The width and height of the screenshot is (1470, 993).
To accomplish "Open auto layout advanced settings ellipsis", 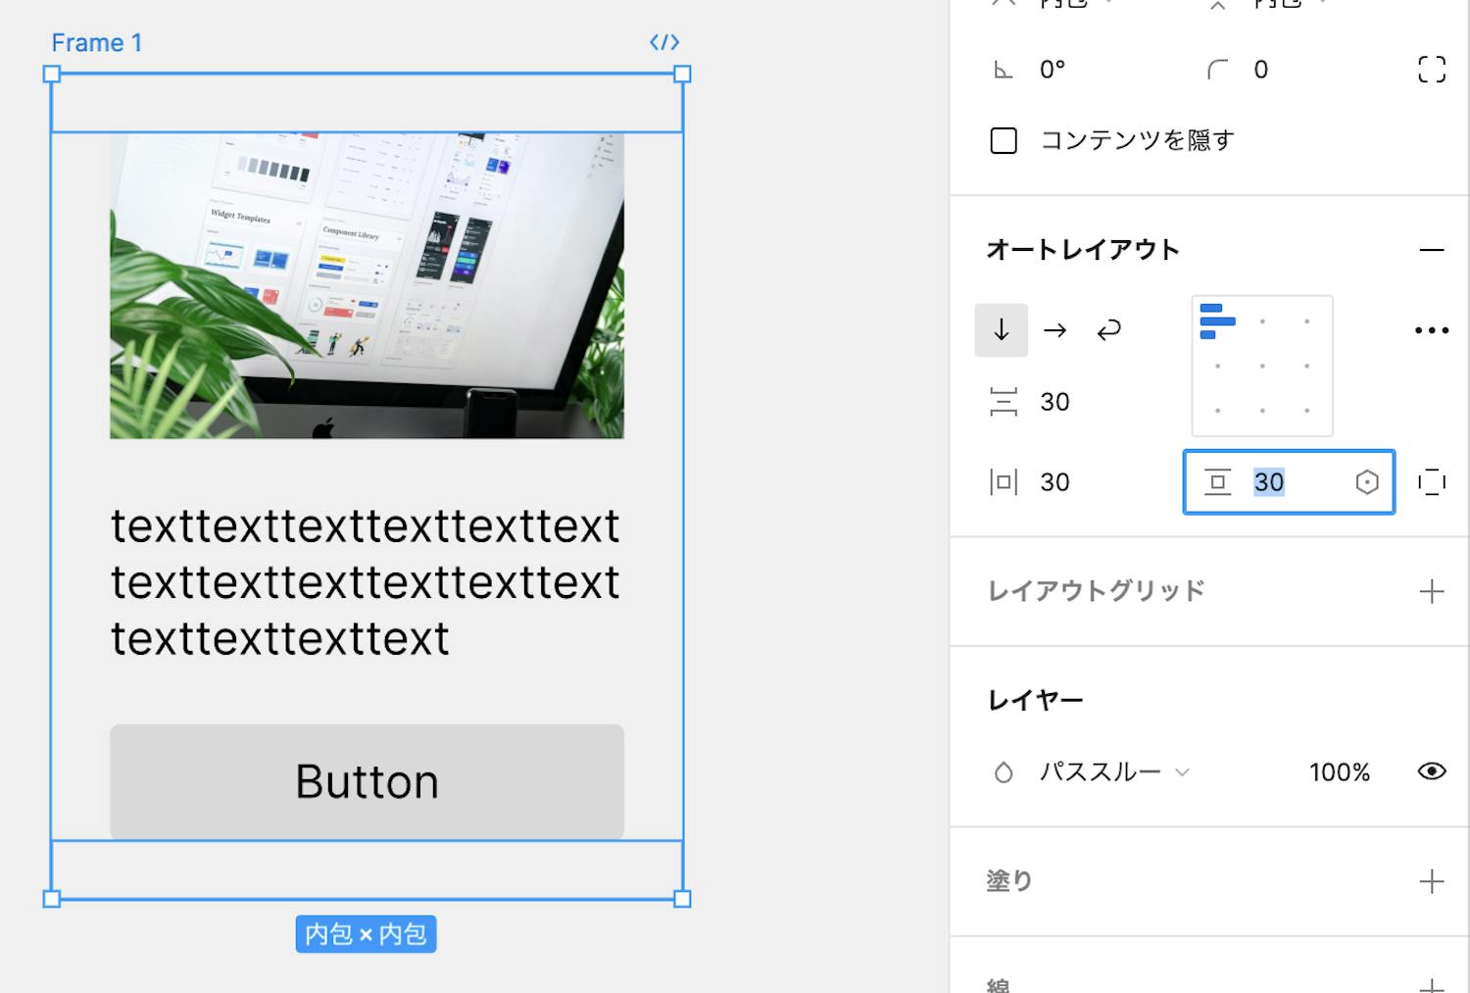I will point(1431,330).
